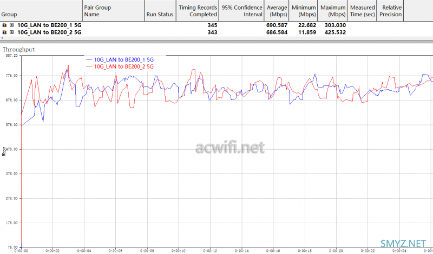
Task: Click the blue BE200_1 legend entry
Action: coord(123,59)
